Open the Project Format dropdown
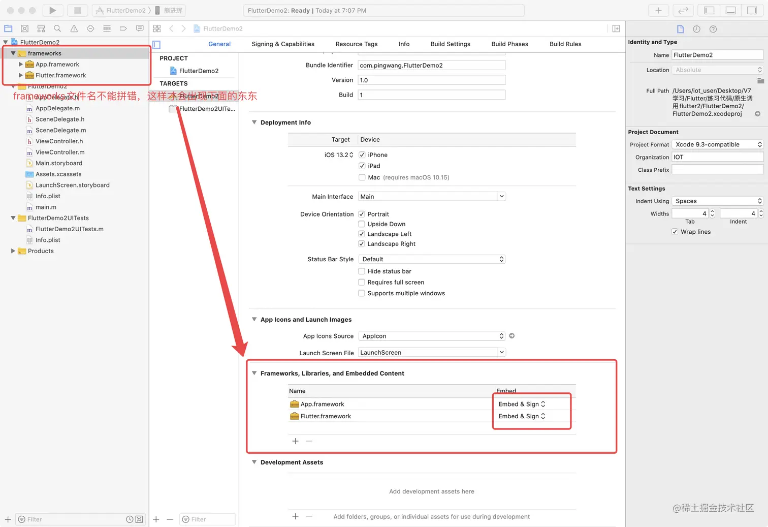This screenshot has height=527, width=768. point(718,145)
